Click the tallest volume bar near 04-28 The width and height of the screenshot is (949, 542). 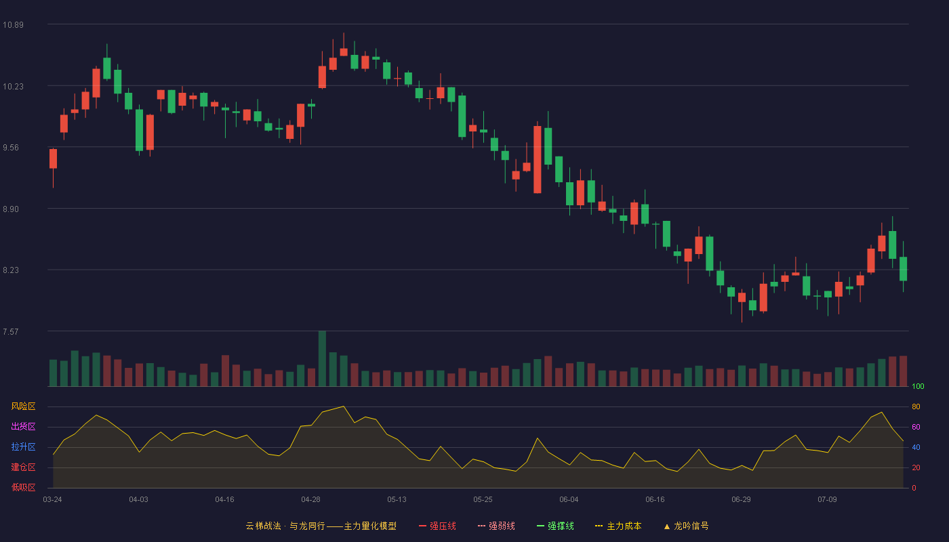tap(322, 359)
